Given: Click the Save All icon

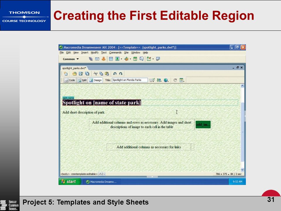Looking at the screenshot, I should 87,74.
